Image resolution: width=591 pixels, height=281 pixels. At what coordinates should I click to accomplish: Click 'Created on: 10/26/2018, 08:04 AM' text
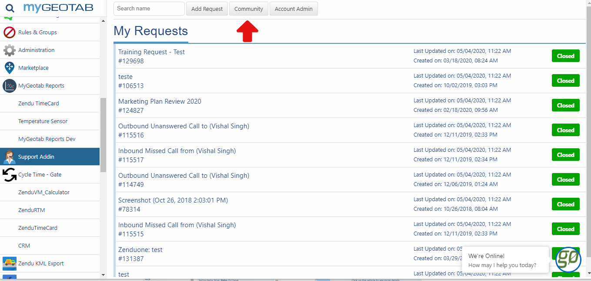pos(456,209)
